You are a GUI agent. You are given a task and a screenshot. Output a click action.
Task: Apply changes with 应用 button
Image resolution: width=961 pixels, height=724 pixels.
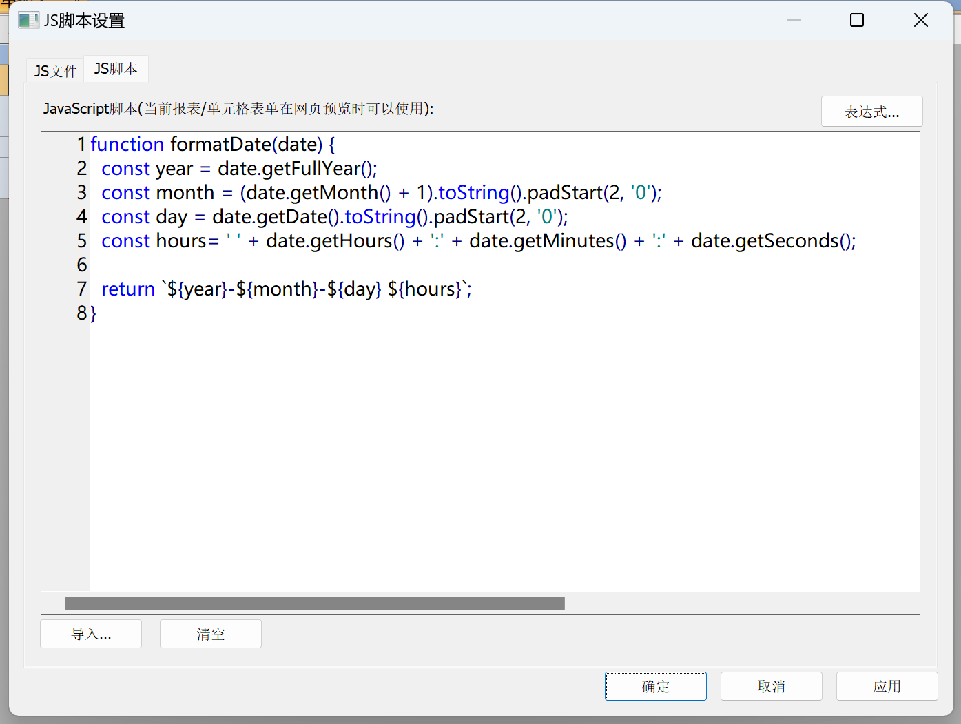tap(887, 686)
